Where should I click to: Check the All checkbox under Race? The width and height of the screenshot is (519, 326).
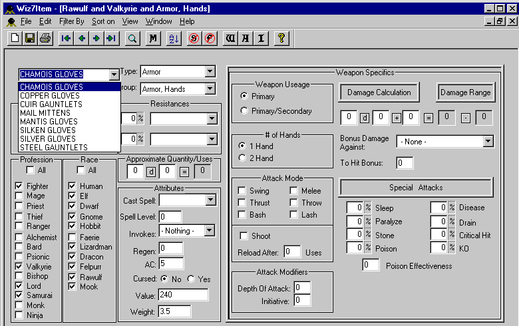81,170
